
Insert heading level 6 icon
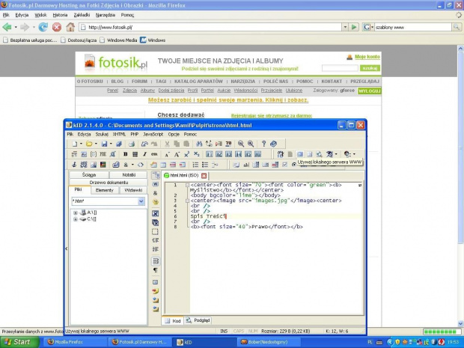[x=257, y=154]
